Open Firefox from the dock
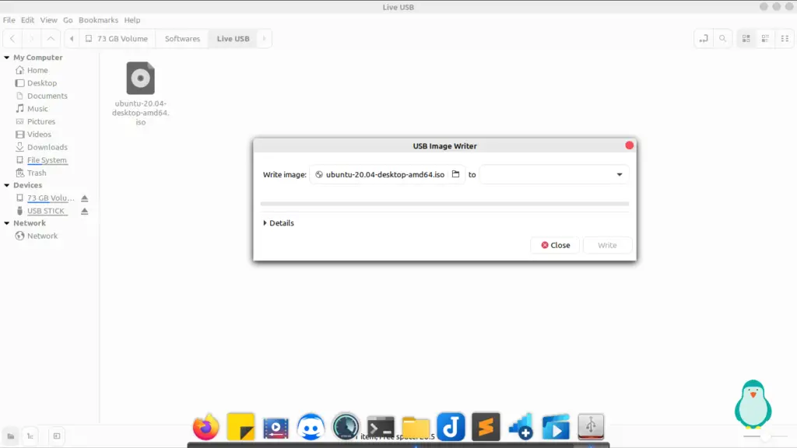This screenshot has height=448, width=797. coord(205,427)
